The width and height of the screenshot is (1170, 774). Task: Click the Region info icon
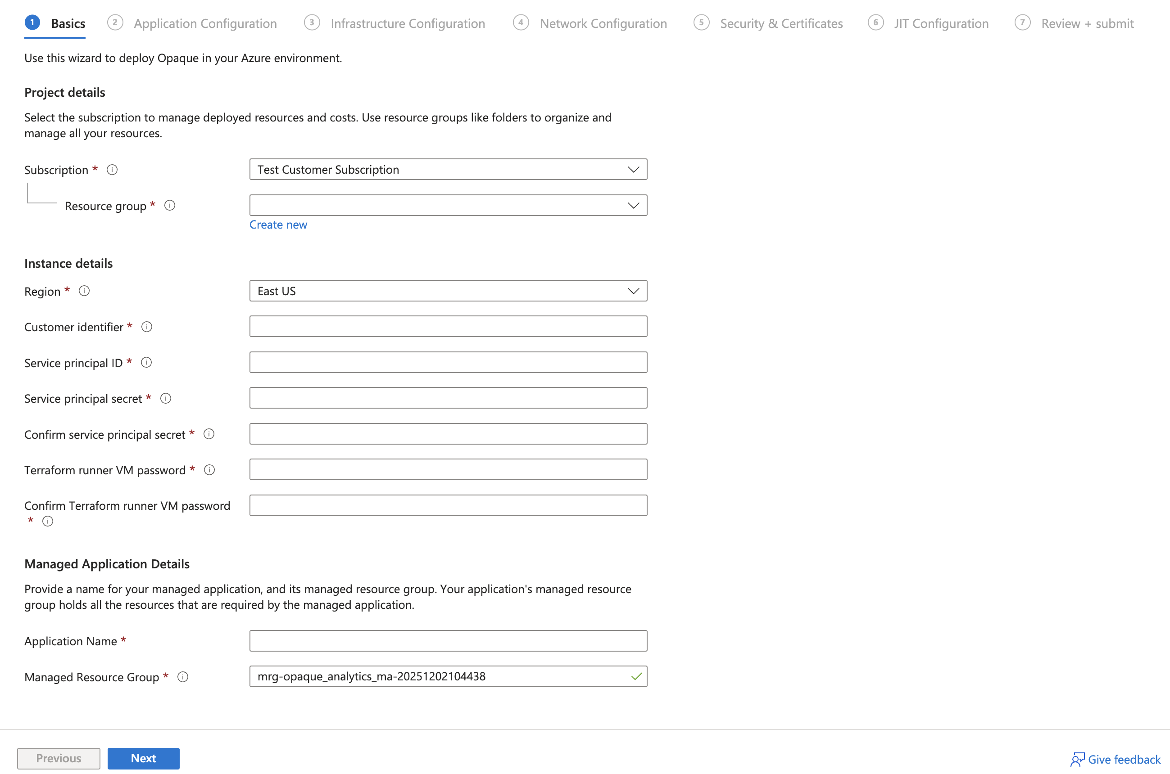84,291
